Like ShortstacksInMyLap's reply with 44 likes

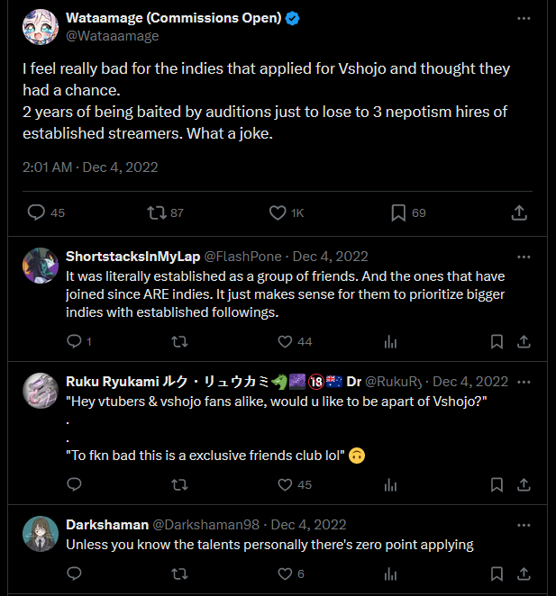285,341
